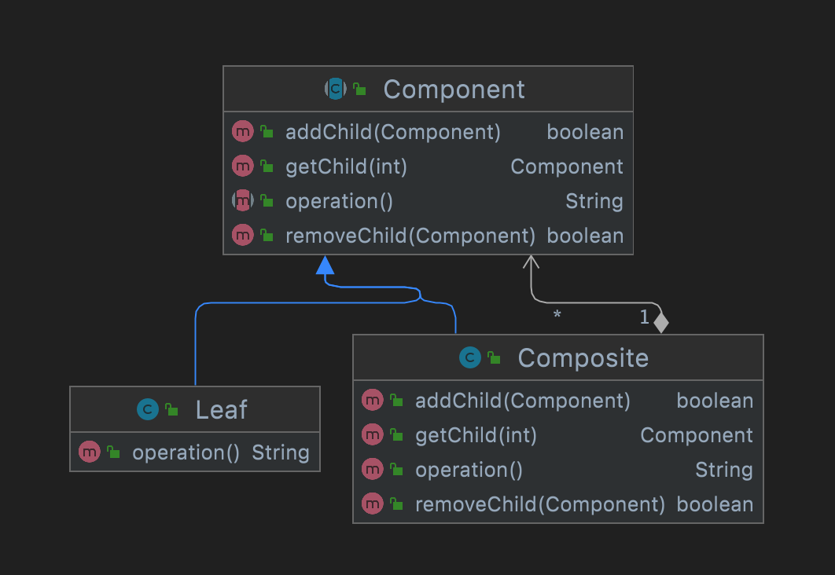Click method icon of Composite getChild(int)

click(372, 435)
